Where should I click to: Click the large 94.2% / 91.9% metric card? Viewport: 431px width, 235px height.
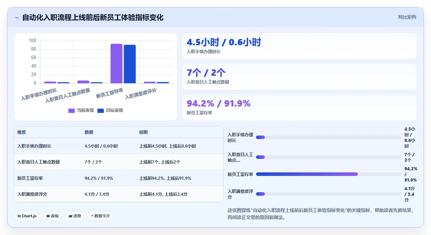[299, 107]
